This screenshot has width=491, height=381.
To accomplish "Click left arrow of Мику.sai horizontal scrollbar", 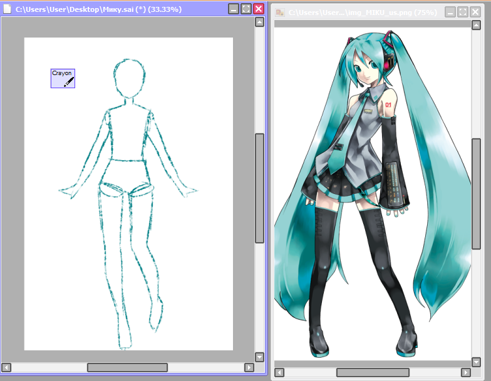I will coord(6,367).
